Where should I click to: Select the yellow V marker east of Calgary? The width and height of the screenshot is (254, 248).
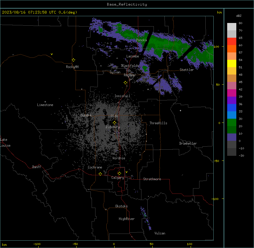point(126,172)
